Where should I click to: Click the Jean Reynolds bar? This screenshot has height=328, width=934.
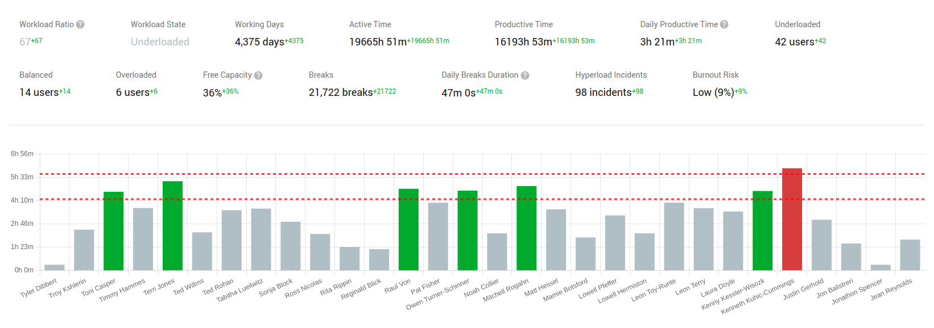[x=910, y=255]
